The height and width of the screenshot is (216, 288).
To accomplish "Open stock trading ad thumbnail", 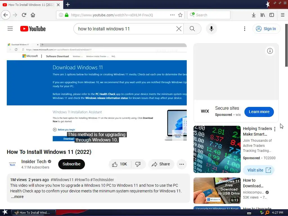I will click(x=217, y=149).
